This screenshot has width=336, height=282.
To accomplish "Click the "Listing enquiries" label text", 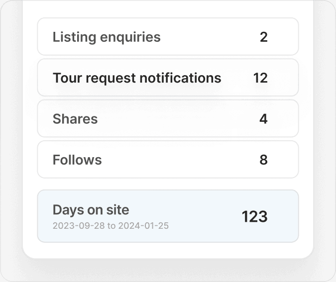I will point(107,37).
